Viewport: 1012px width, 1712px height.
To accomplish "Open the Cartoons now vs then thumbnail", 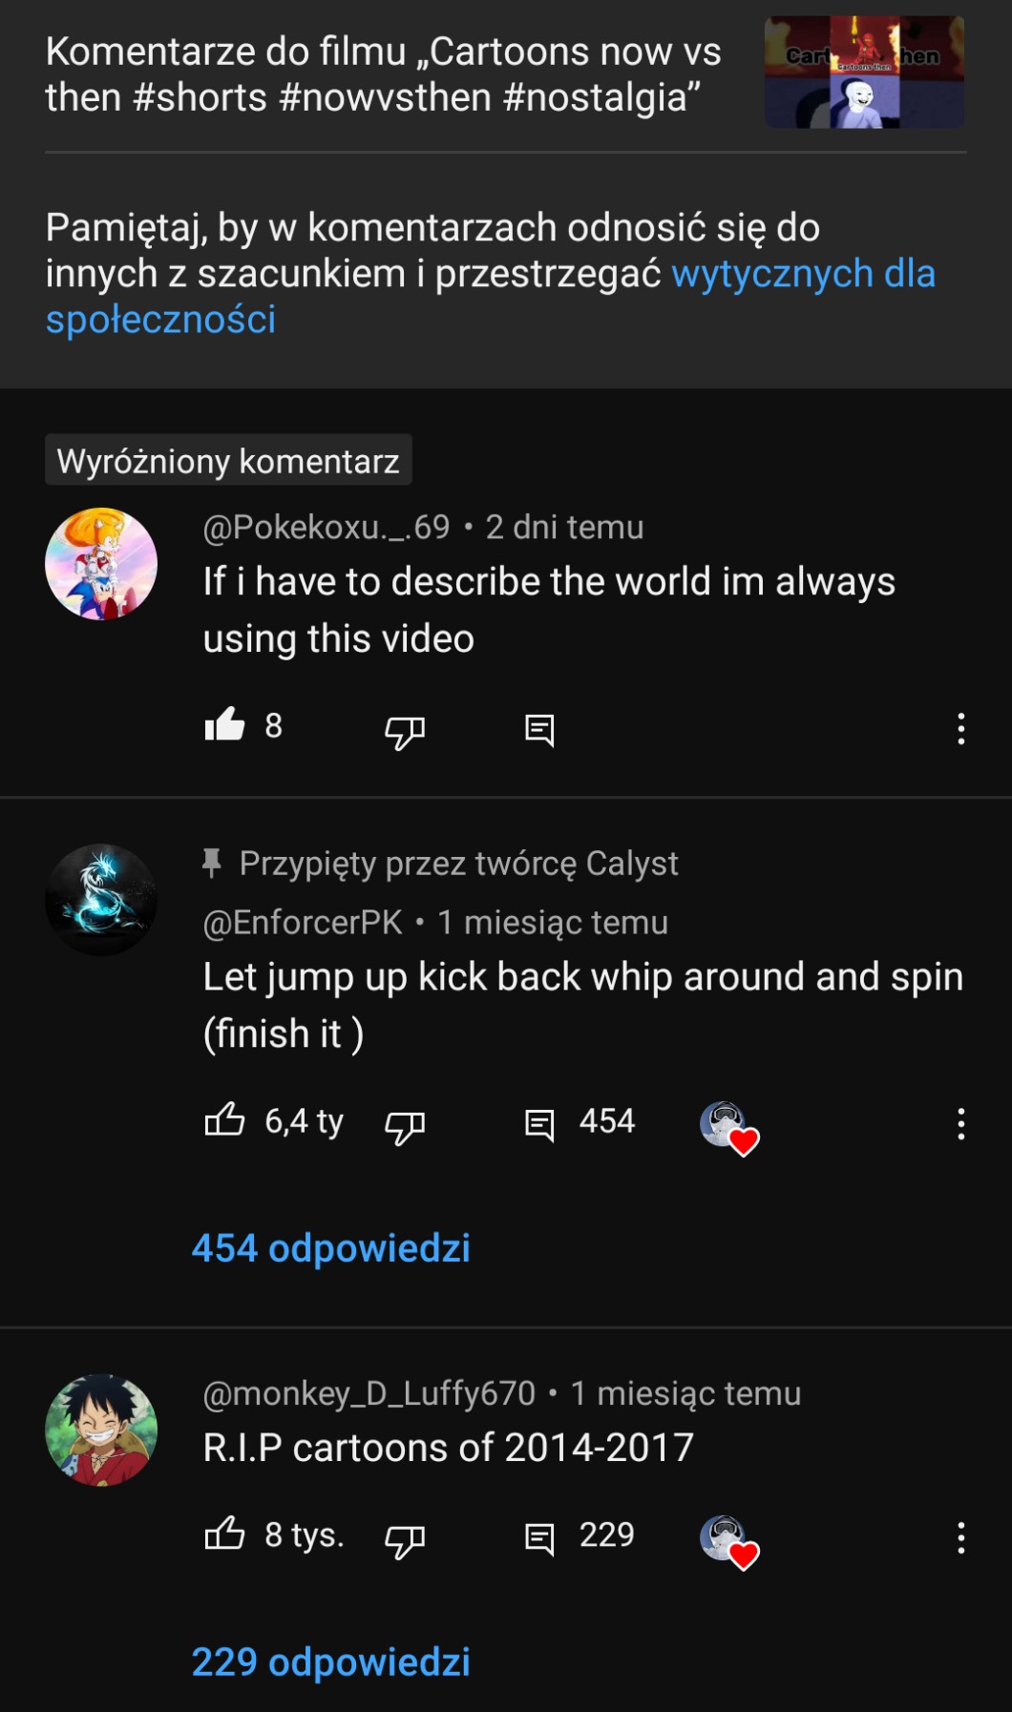I will coord(864,73).
